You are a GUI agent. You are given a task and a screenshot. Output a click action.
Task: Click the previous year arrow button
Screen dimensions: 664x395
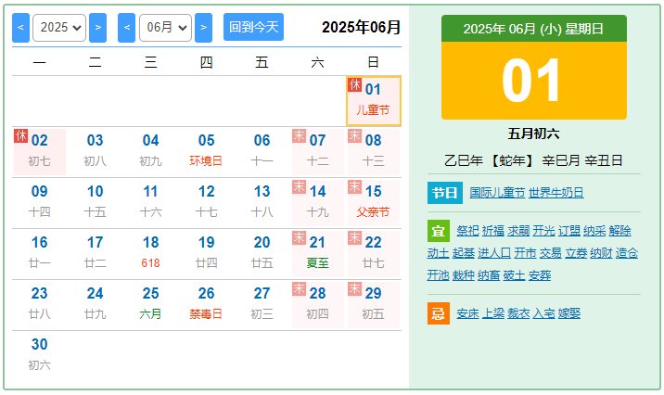[20, 27]
